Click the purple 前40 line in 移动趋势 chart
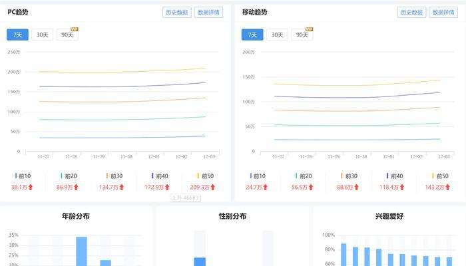This screenshot has width=466, height=266. [x=357, y=97]
